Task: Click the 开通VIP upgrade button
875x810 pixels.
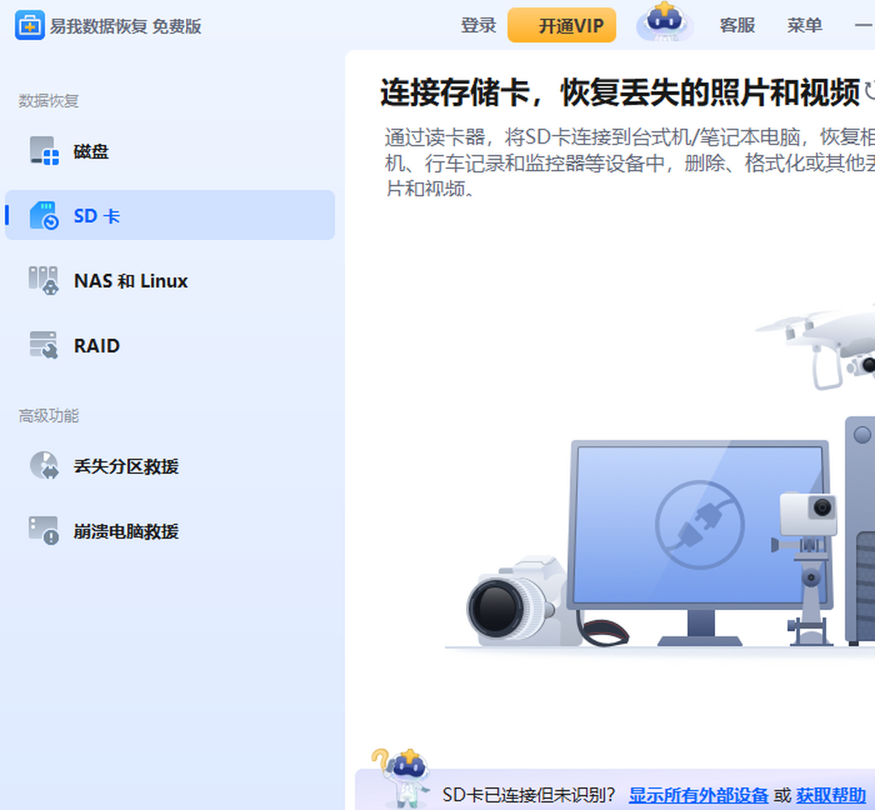Action: tap(561, 24)
